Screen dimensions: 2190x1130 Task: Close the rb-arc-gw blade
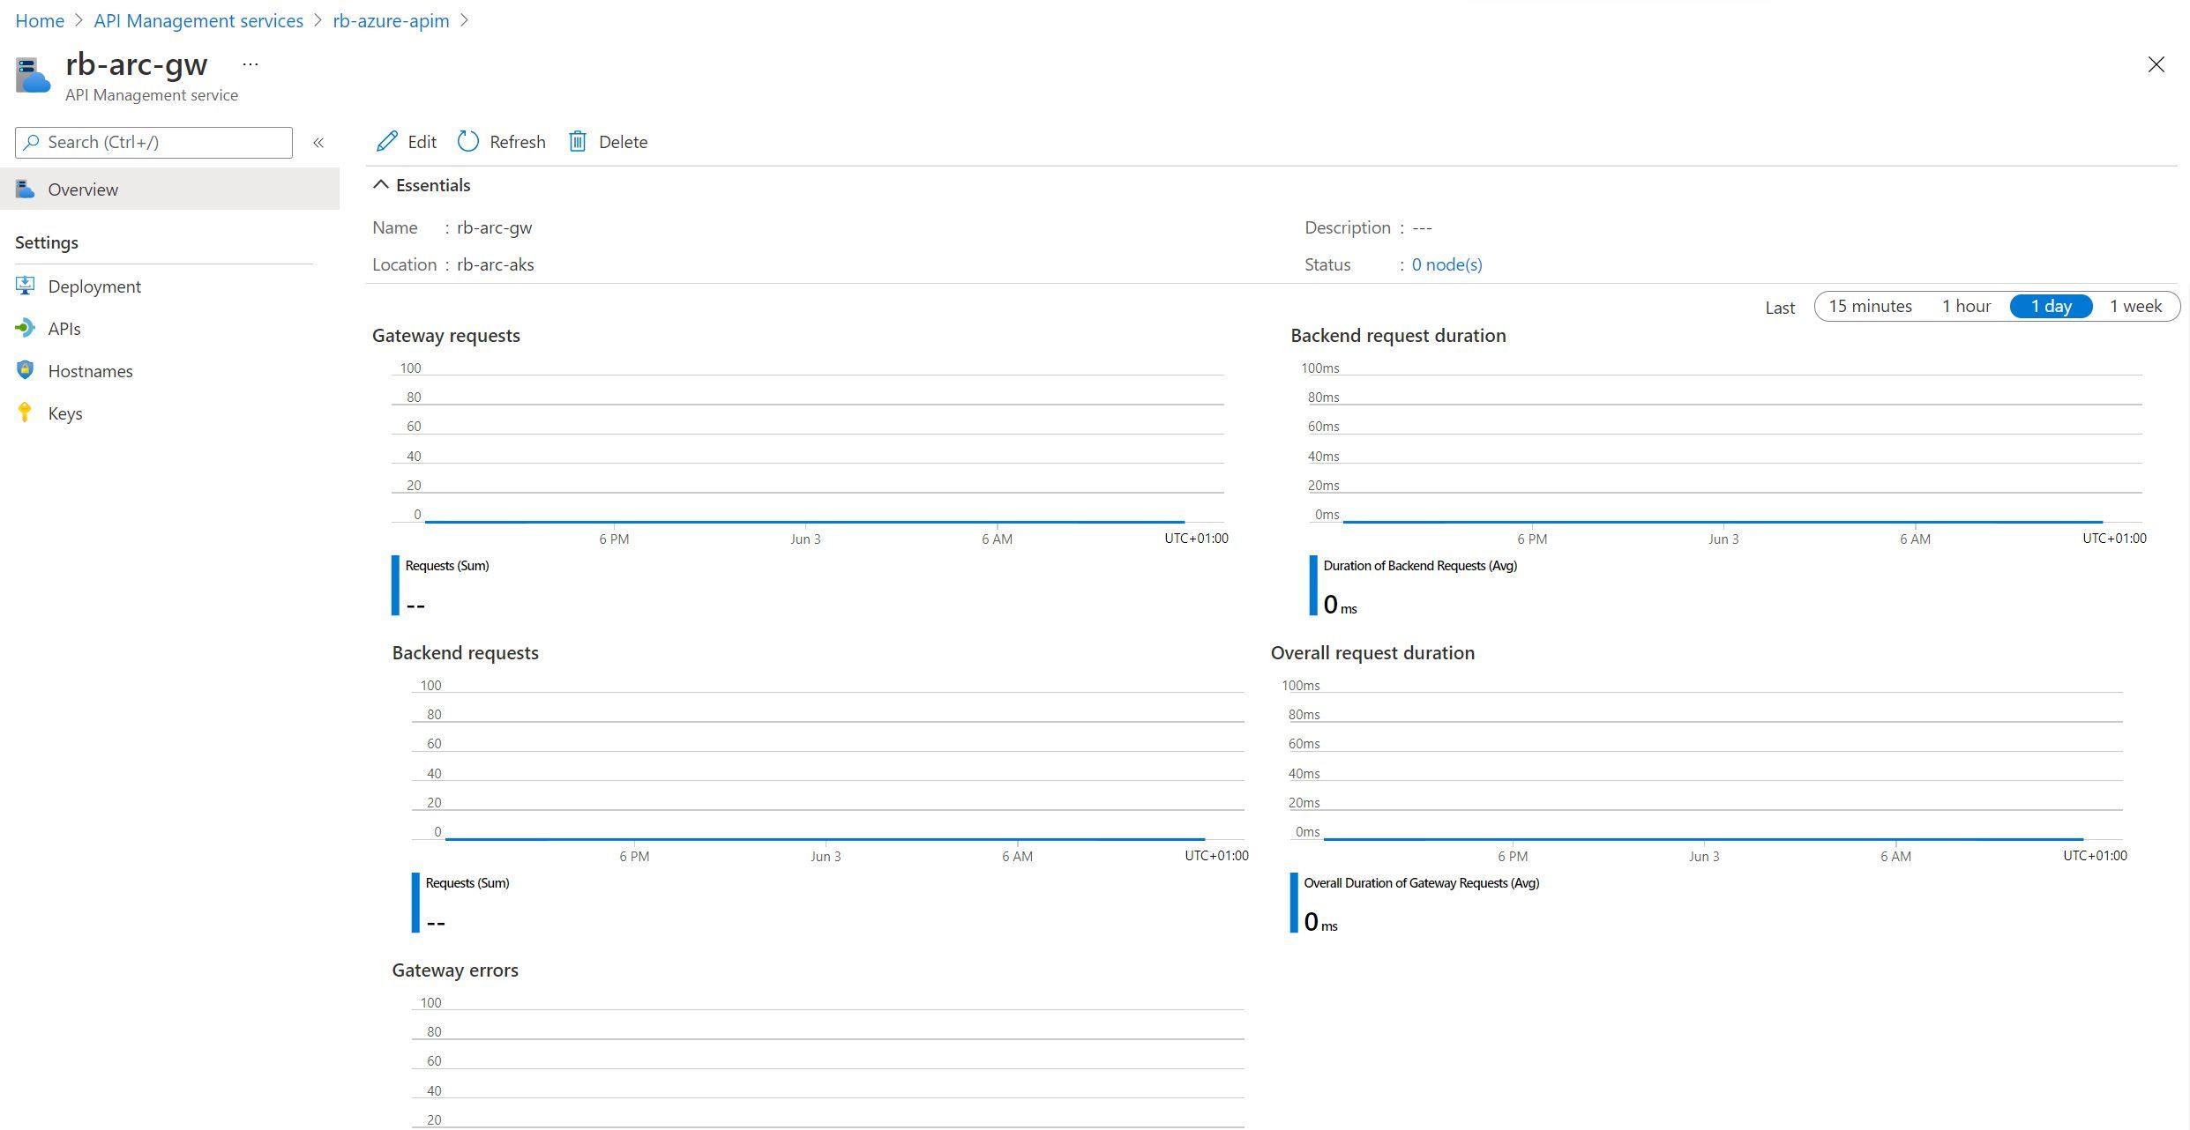[2156, 64]
